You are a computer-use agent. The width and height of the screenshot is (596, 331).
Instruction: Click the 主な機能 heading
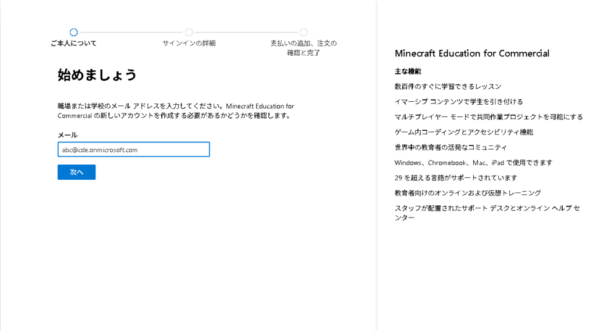point(408,72)
